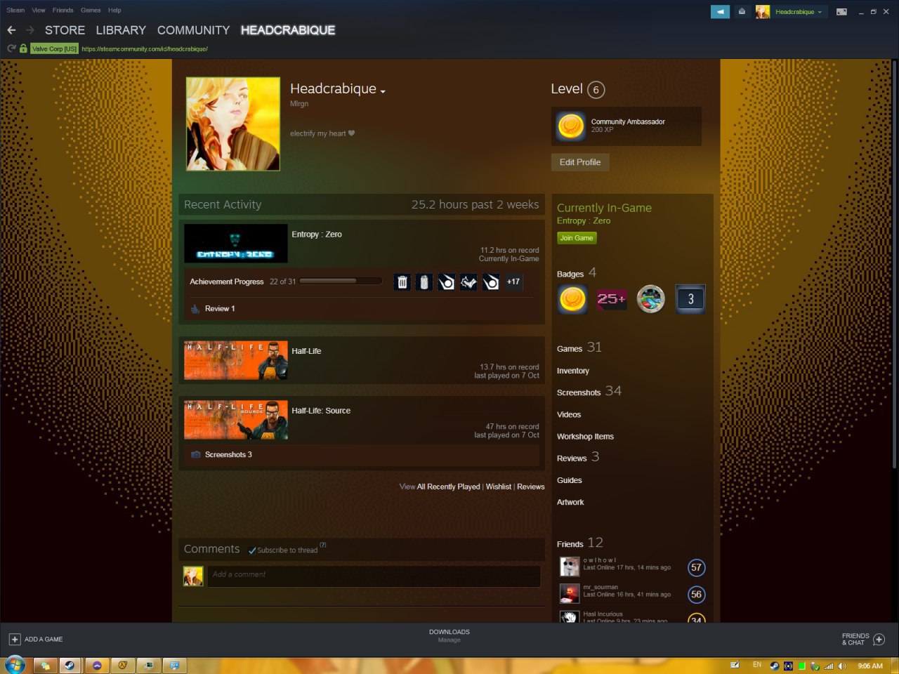Go back with the left arrow

click(11, 30)
